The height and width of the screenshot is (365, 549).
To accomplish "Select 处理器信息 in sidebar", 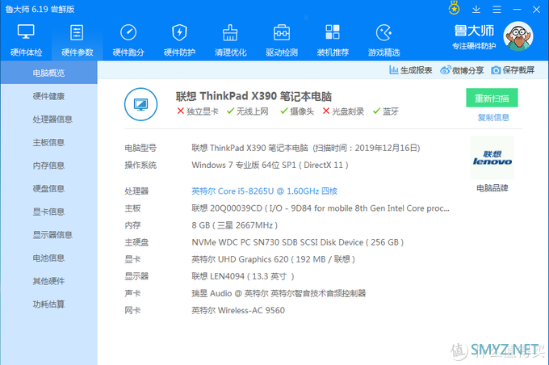I will [48, 120].
